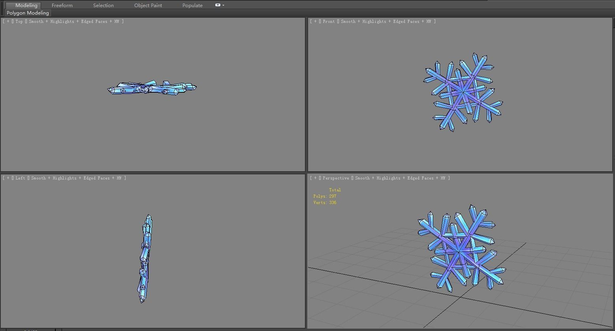The height and width of the screenshot is (331, 615).
Task: Click the Verts: 336 statistic text
Action: point(325,202)
